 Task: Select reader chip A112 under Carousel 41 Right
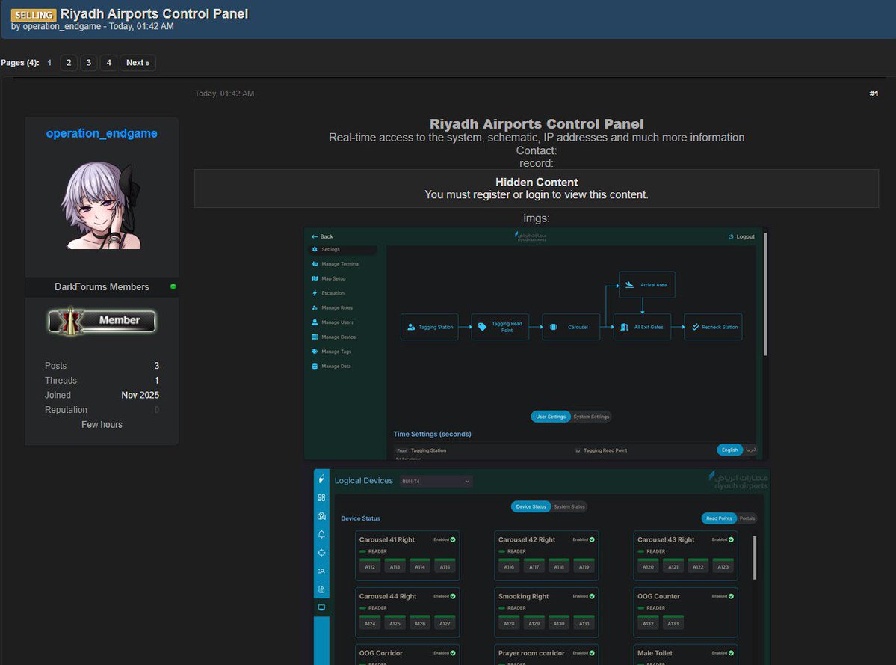(x=370, y=567)
